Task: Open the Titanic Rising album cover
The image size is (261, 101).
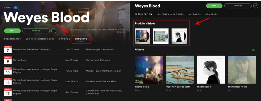Action: coord(149,70)
